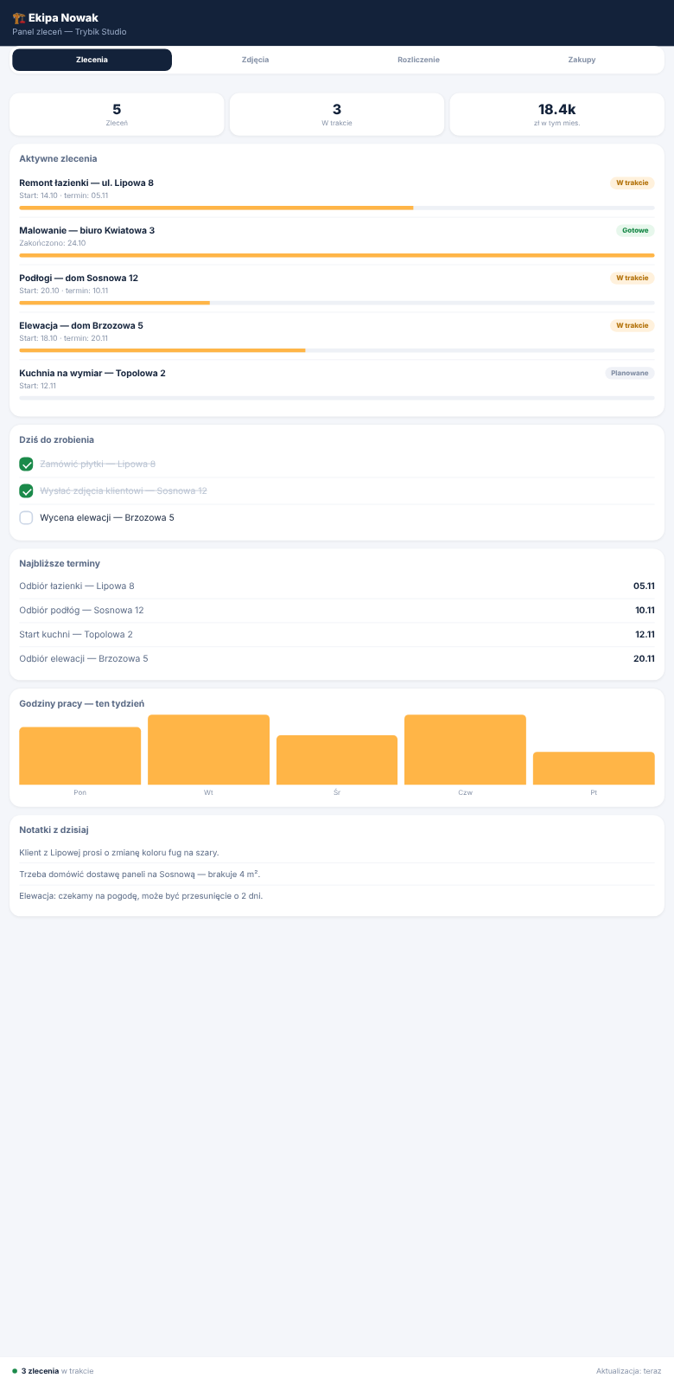The width and height of the screenshot is (674, 1384).
Task: Select the Wt bar in the hours chart
Action: point(208,750)
